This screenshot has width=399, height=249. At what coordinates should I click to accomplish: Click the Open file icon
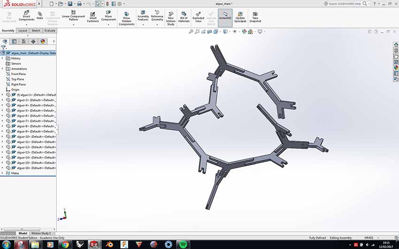(x=60, y=4)
